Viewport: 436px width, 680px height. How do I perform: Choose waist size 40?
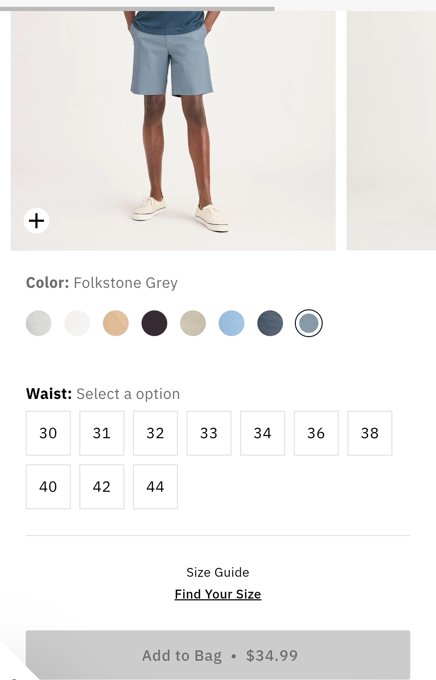click(48, 487)
